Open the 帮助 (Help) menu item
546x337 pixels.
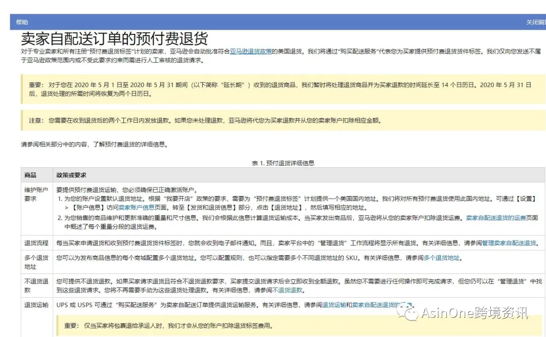click(22, 22)
